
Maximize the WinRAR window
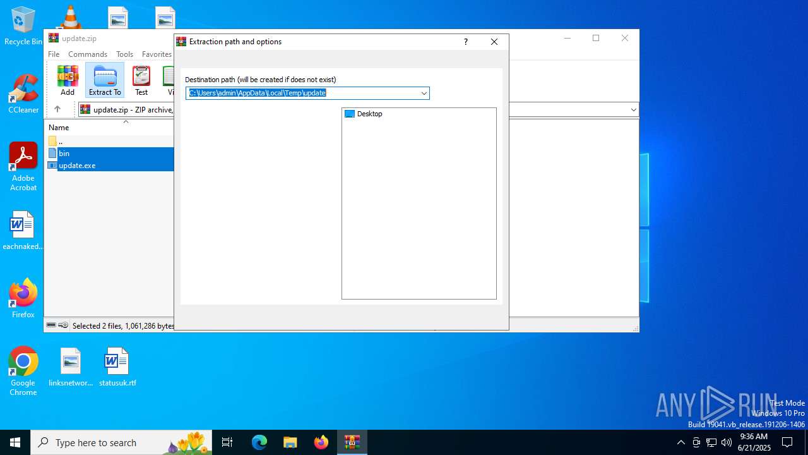click(x=596, y=38)
